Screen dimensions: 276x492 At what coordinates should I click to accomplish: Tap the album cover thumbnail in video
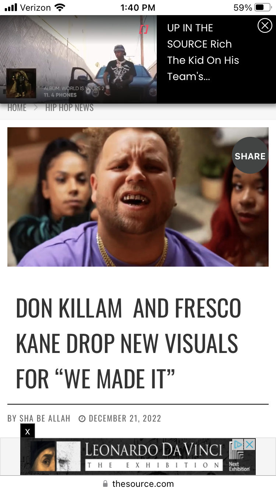pos(21,83)
